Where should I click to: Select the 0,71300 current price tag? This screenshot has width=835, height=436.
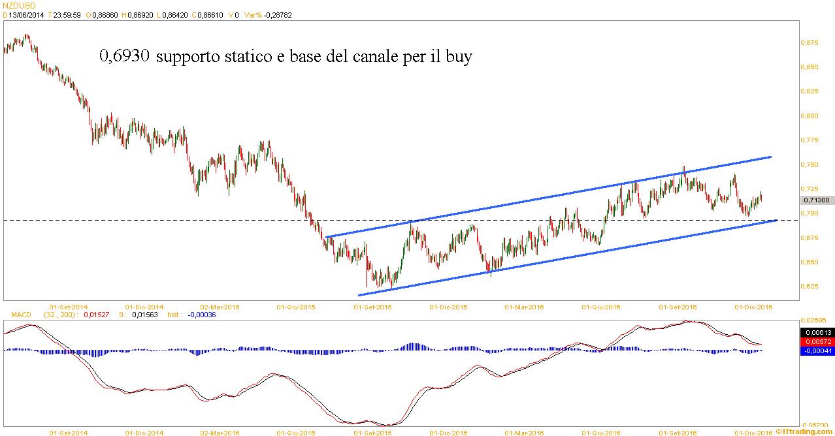coord(817,200)
